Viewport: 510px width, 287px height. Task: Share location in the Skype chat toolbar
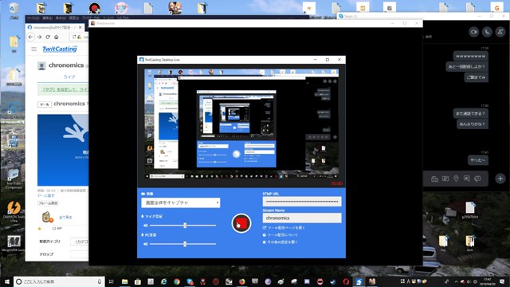coord(456,179)
